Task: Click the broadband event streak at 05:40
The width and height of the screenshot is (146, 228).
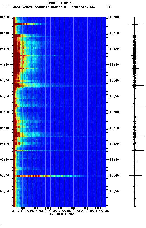Action: 51,176
